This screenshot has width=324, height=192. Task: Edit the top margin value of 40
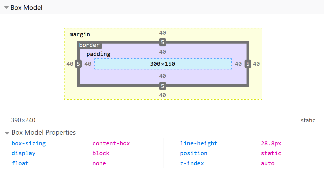coord(163,33)
